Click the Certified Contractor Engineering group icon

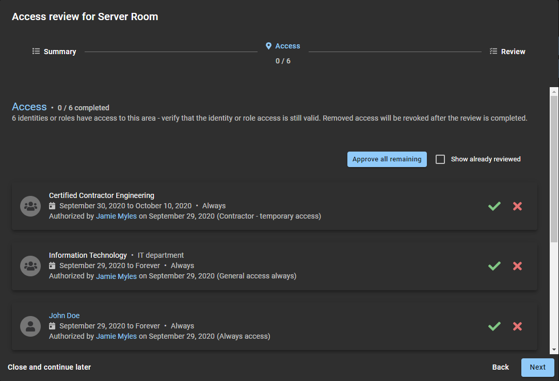30,206
